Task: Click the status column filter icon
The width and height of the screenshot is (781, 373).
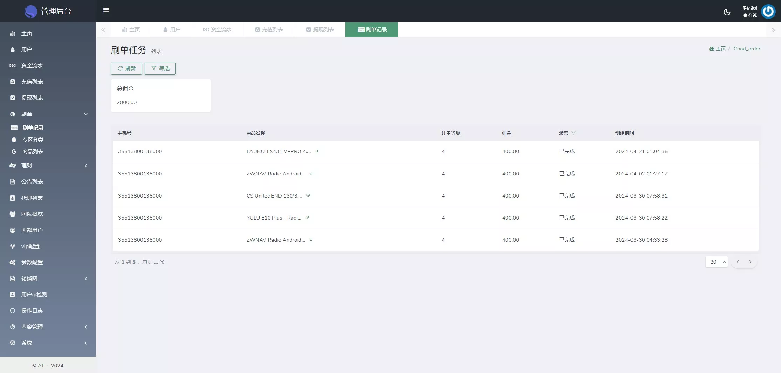Action: coord(573,133)
